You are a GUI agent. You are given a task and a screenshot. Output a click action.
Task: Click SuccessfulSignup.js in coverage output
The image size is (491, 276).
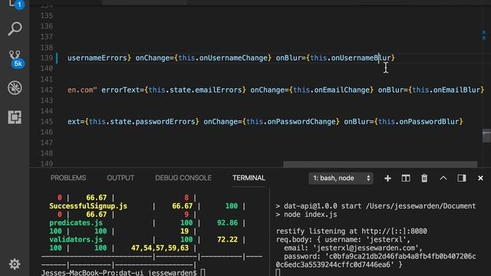click(x=88, y=206)
